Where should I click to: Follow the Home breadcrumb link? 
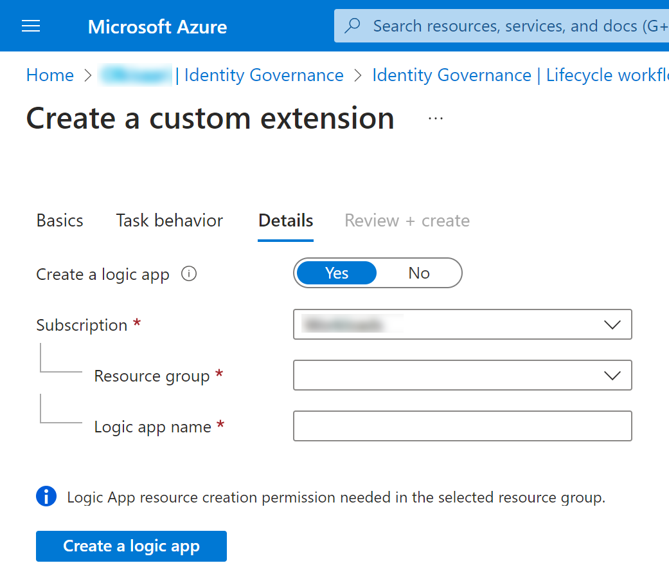[50, 75]
